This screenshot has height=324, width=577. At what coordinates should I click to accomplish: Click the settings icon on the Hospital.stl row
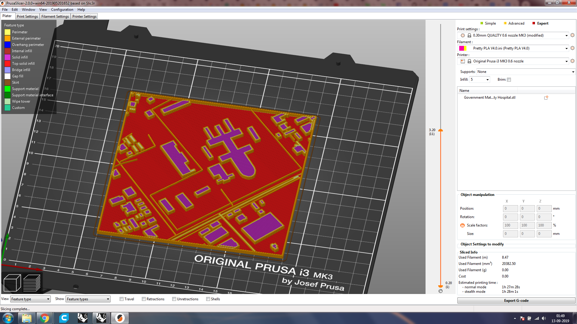coord(546,97)
